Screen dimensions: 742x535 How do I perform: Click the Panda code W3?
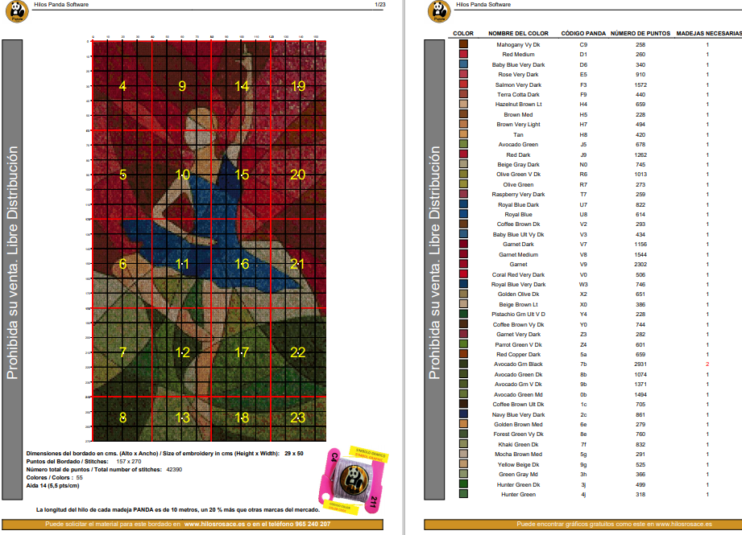tap(583, 285)
